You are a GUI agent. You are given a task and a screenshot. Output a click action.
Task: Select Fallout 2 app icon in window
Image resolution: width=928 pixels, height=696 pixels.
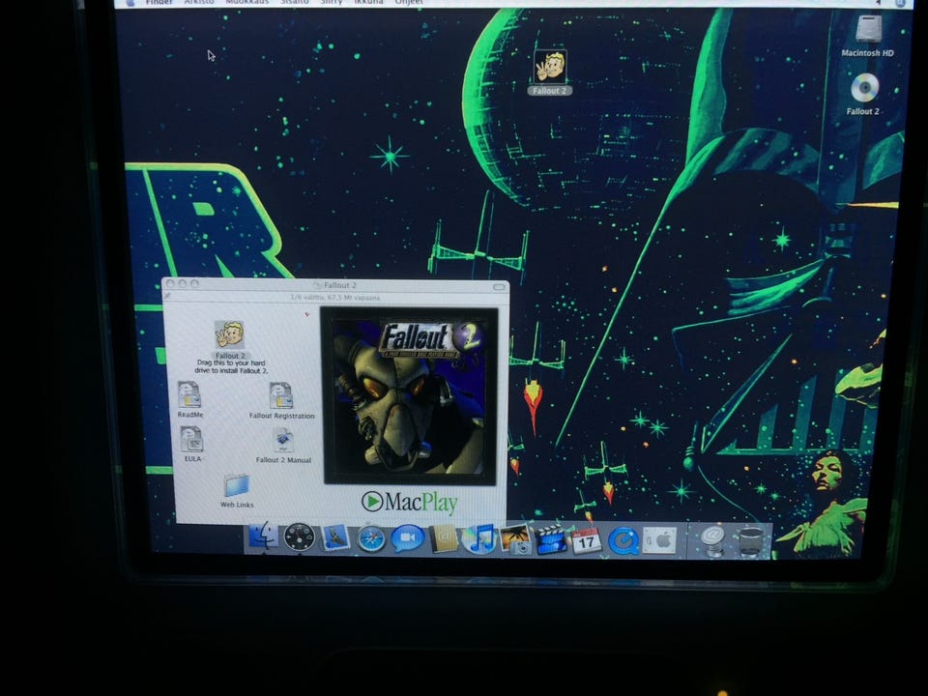[x=230, y=334]
